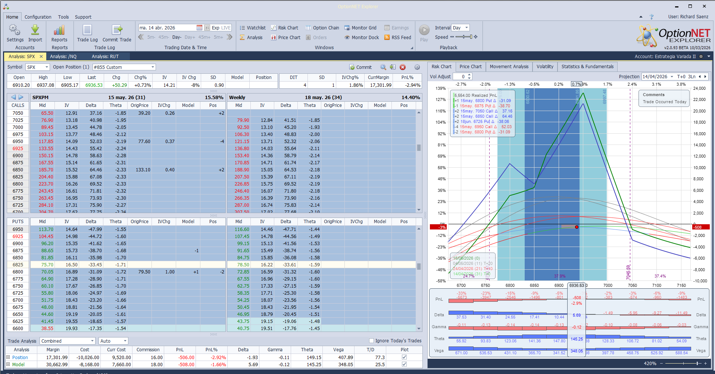Open the Movement Analysis tab
Image resolution: width=715 pixels, height=374 pixels.
(x=509, y=67)
